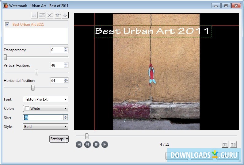Click the Vertical Position slider handle
Screen dimensions: 244x165
(36, 72)
